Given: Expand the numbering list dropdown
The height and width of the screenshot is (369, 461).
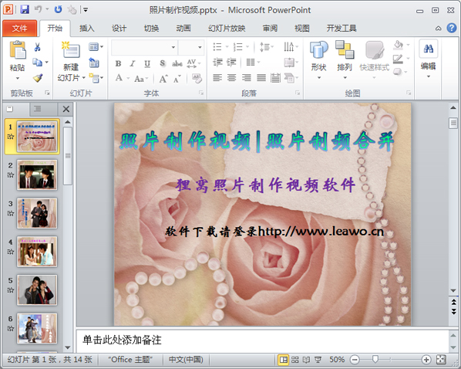Looking at the screenshot, I should pyautogui.click(x=247, y=46).
